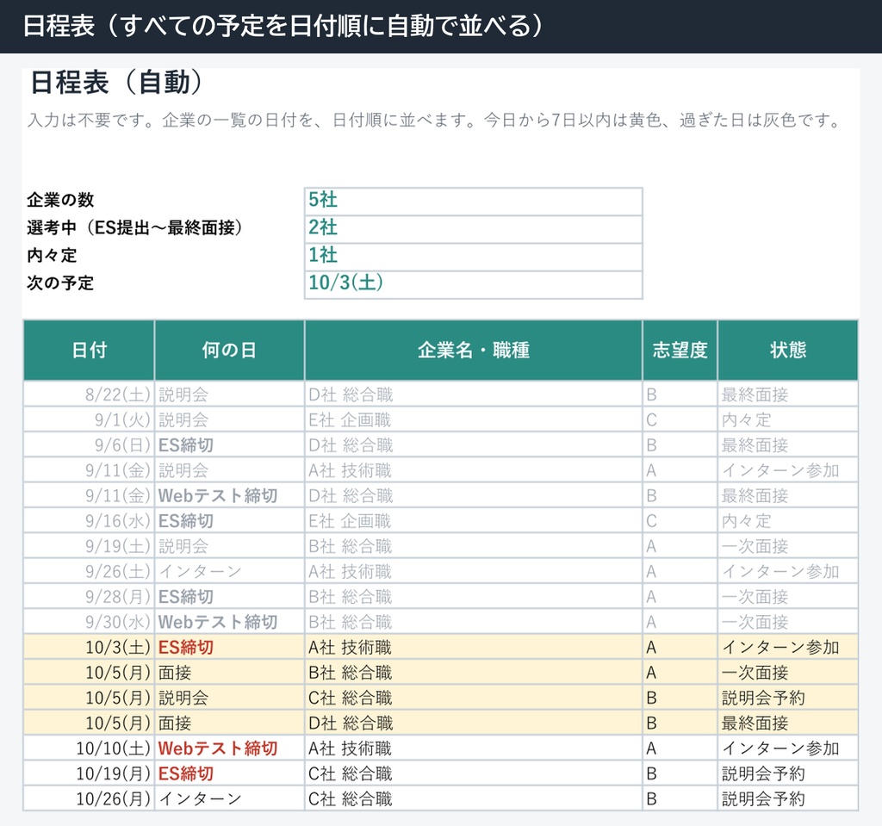
Task: Click インターン in the 10/26(月) row
Action: (x=200, y=799)
